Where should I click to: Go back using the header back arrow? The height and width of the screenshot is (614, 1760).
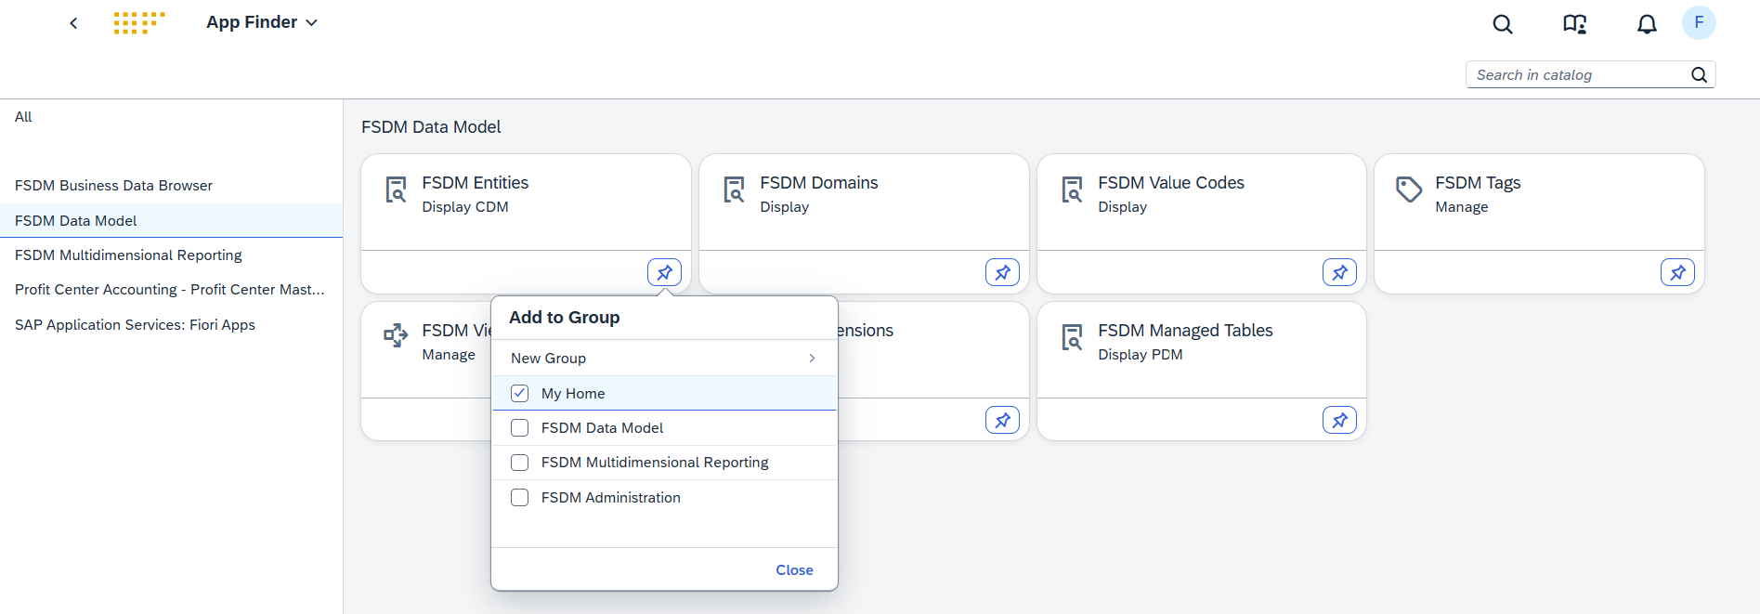pyautogui.click(x=73, y=23)
